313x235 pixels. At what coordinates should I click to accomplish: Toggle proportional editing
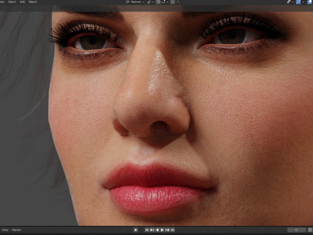(173, 2)
